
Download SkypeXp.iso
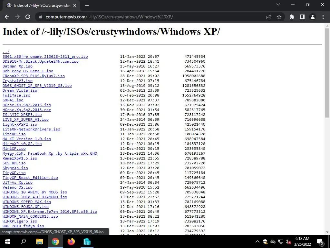15,168
